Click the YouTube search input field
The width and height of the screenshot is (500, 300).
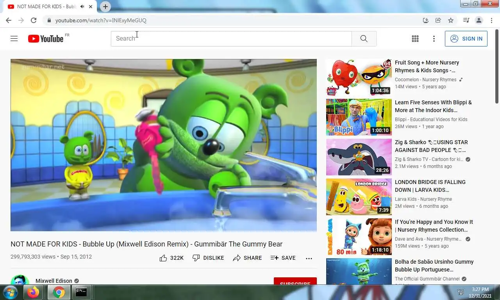click(231, 39)
